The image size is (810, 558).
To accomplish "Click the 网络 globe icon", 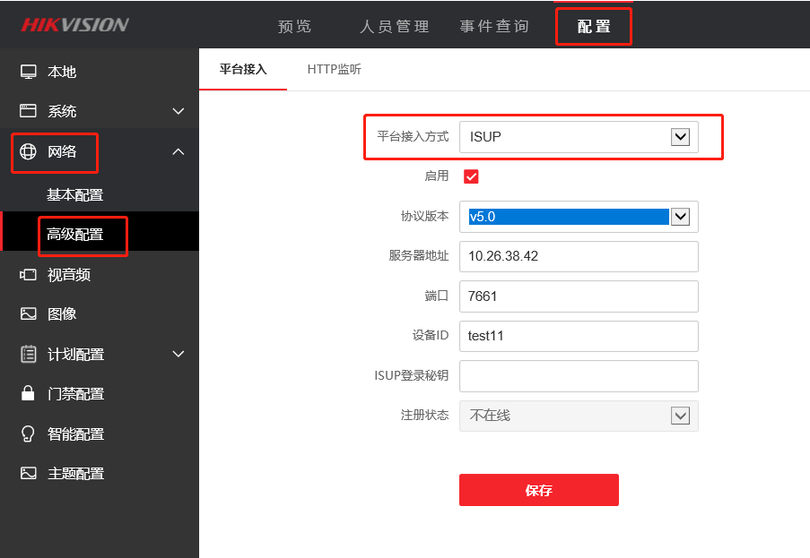I will tap(26, 151).
